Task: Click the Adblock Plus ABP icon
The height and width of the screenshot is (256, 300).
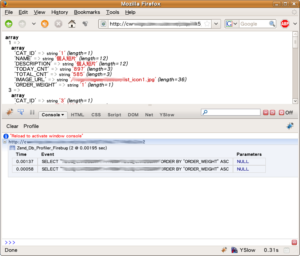Action: point(285,24)
